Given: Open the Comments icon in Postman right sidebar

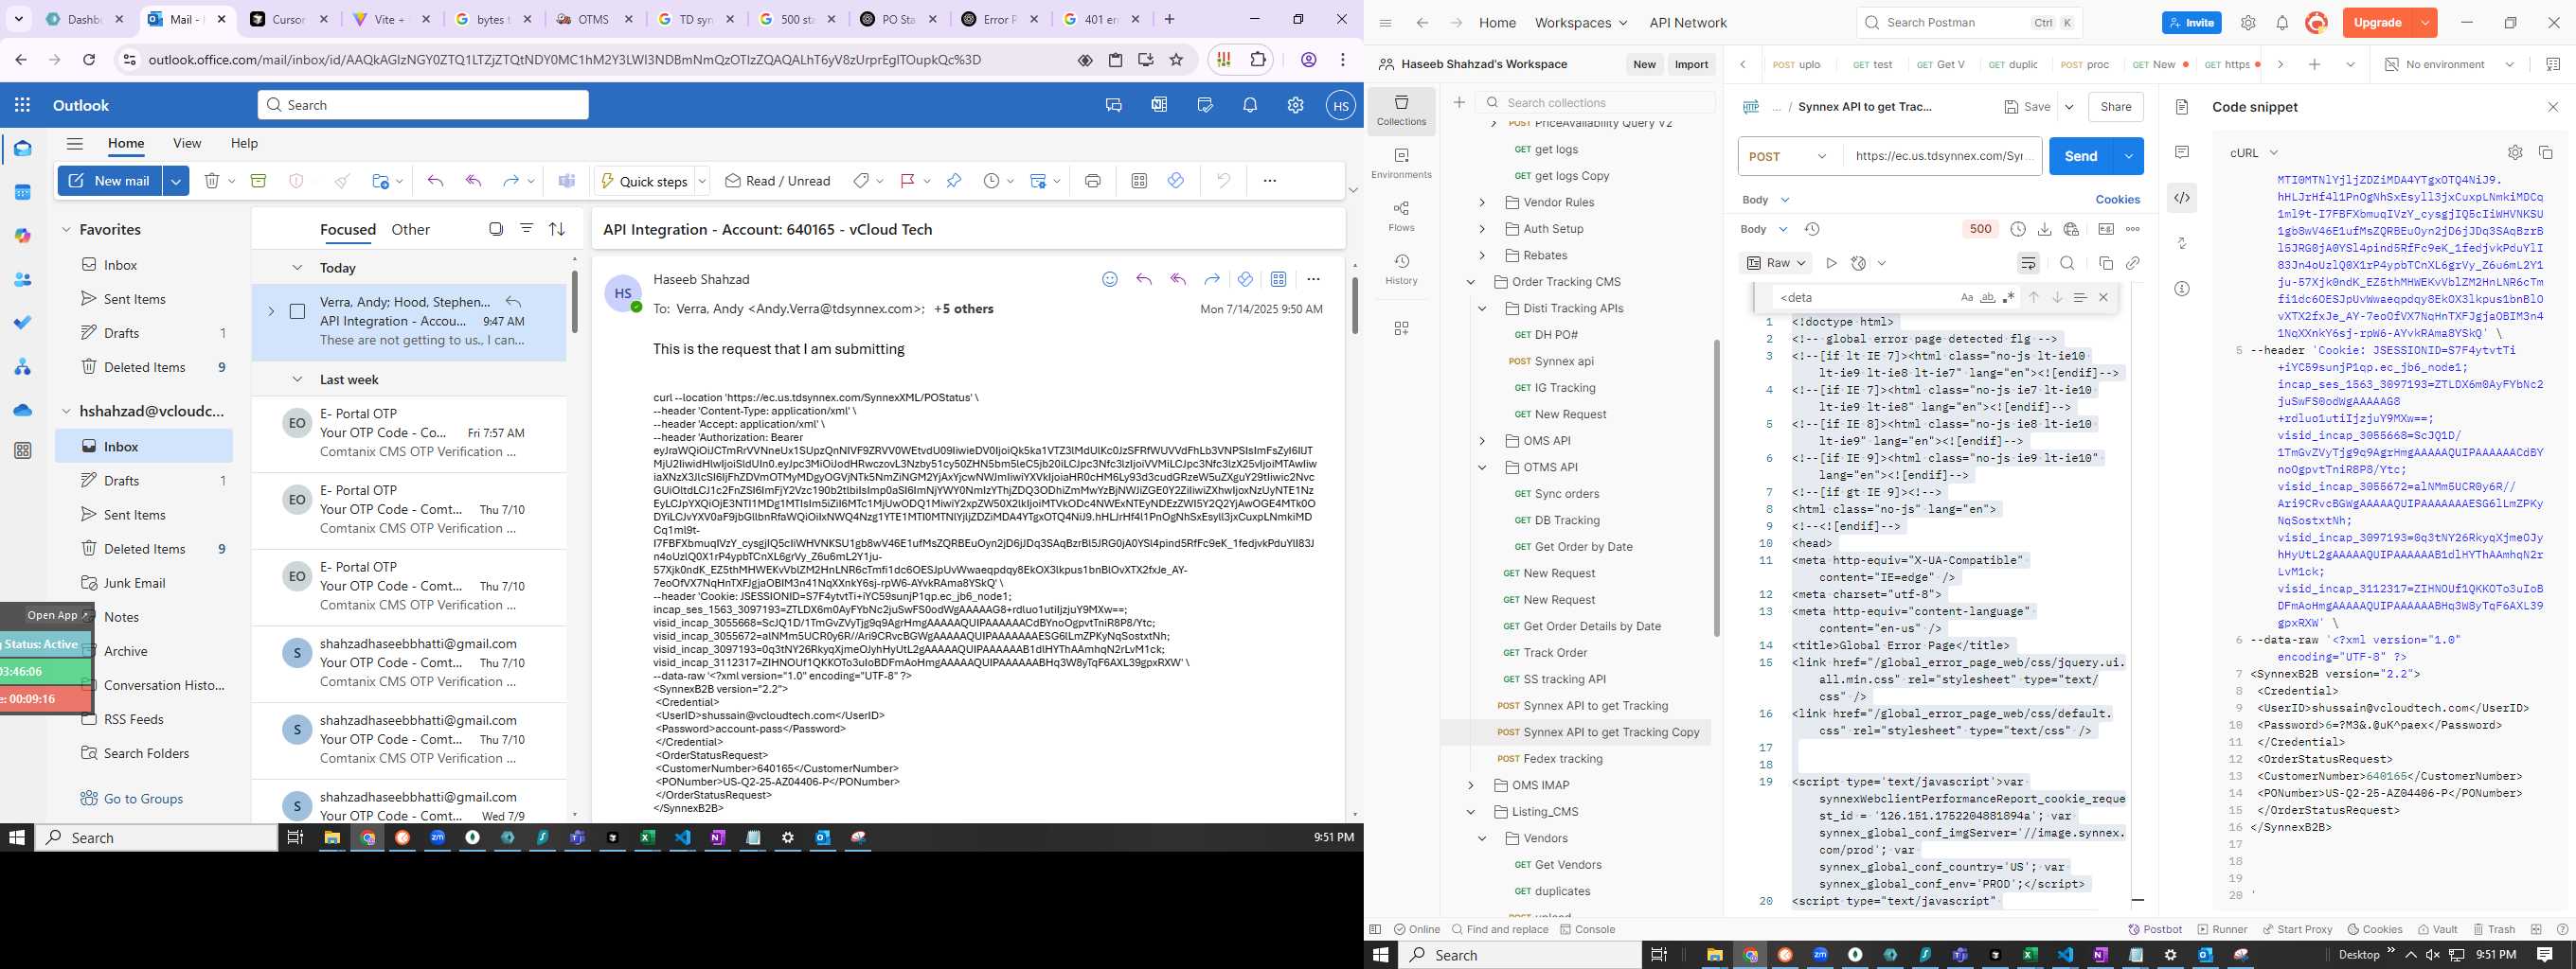Looking at the screenshot, I should [2182, 151].
